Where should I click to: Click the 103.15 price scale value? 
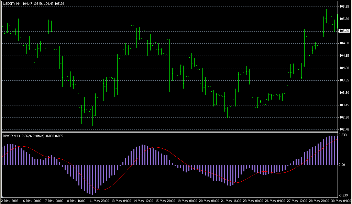click(344, 105)
